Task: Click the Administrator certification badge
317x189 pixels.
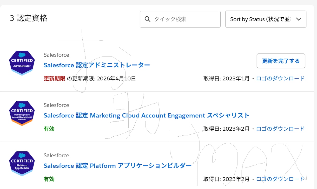Action: [22, 63]
